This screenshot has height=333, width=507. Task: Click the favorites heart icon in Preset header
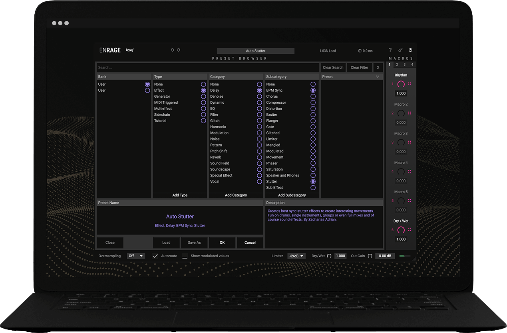coord(377,76)
